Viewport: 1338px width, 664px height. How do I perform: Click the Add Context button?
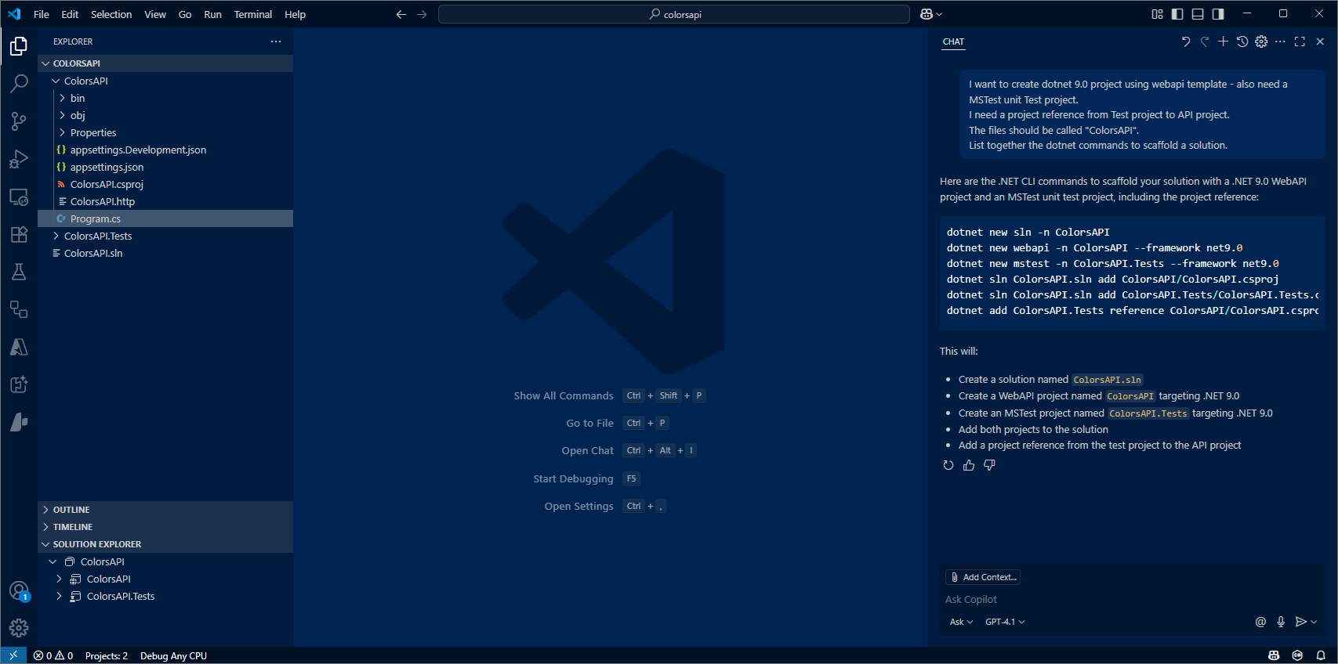pyautogui.click(x=983, y=577)
